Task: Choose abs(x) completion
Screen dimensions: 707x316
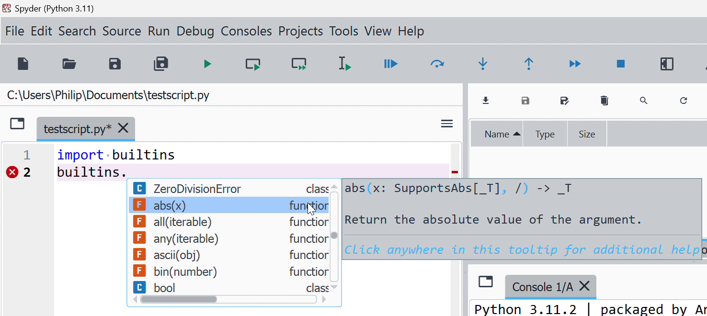Action: [229, 205]
